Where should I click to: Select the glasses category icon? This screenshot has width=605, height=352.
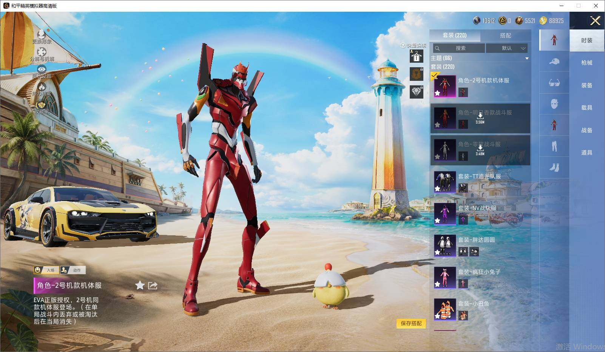point(554,83)
